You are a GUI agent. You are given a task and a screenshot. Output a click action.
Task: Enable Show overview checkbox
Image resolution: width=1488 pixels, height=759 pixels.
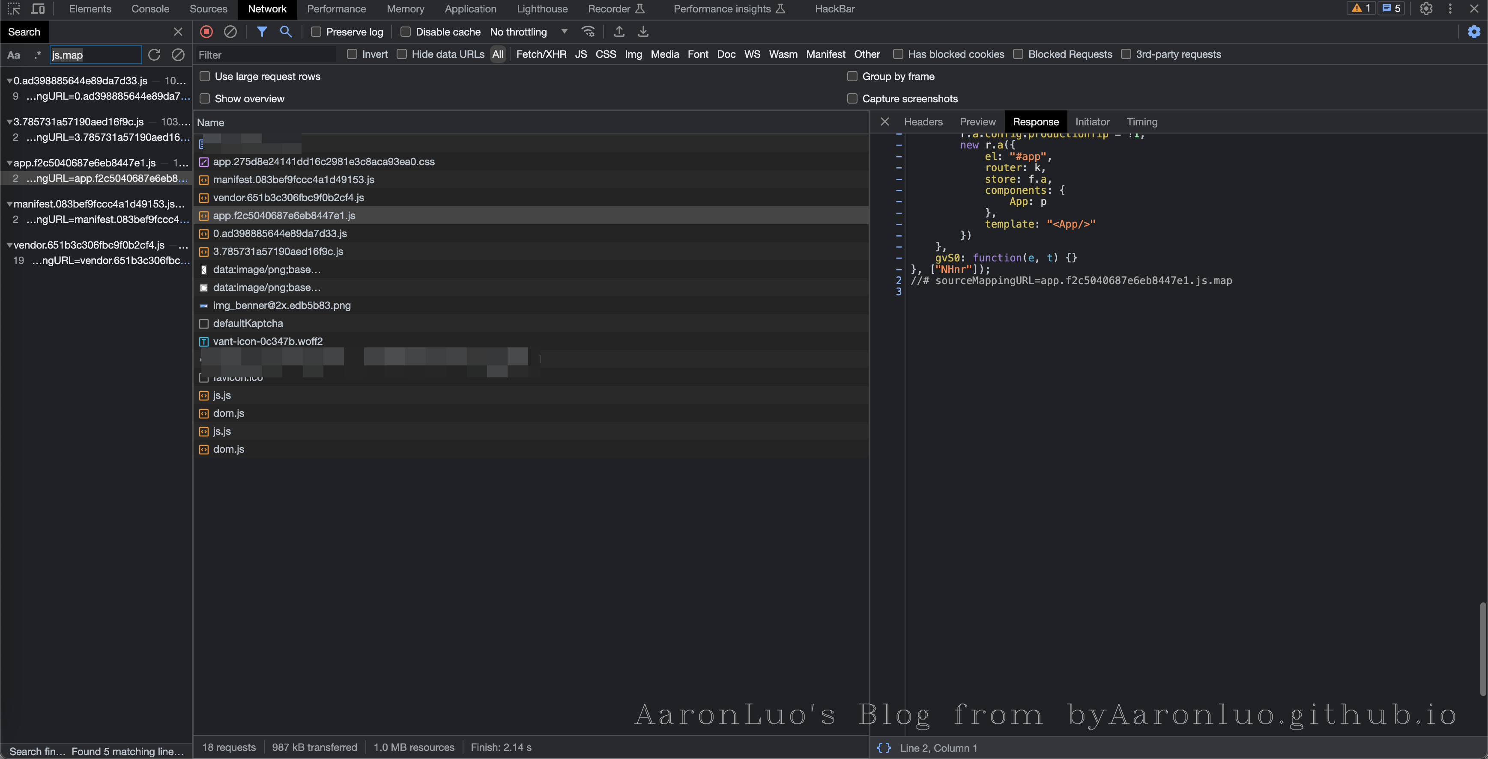pos(204,99)
